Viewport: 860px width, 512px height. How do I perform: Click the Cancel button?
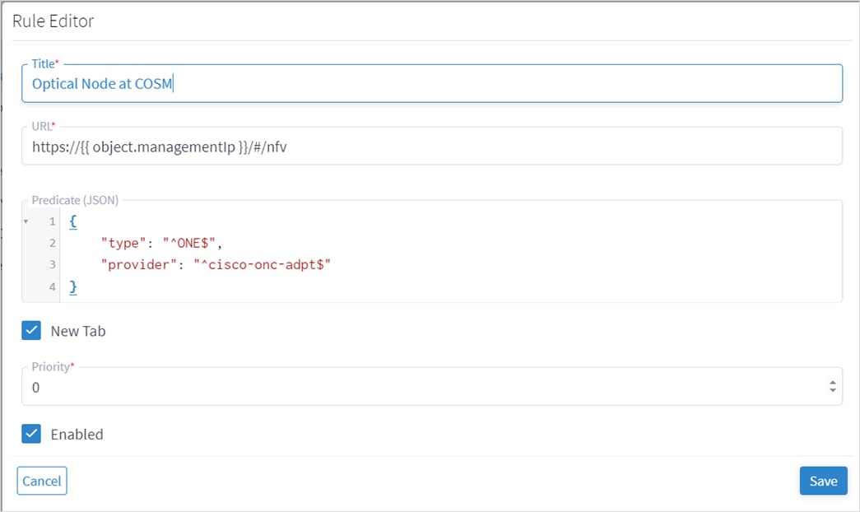coord(41,481)
